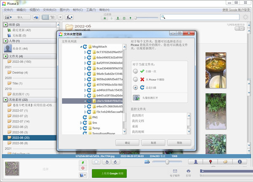Expand the Temp folder node
253x182 pixels.
pos(81,128)
